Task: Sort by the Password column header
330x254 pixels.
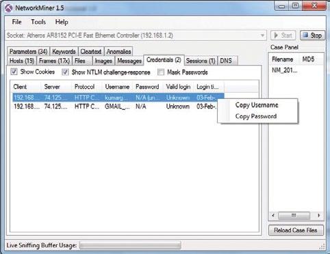Action: [148, 87]
